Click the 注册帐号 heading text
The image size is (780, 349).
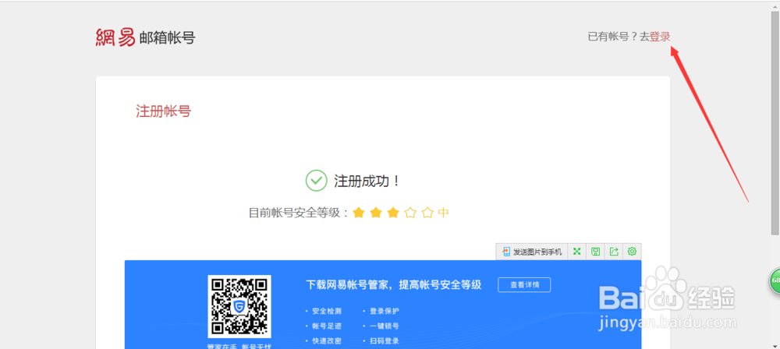tap(164, 111)
